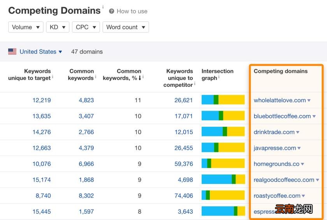Open the bluebottlecoffee.com link
327x220 pixels.
(x=282, y=116)
